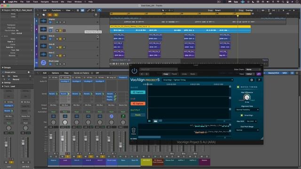Click the Lead track yellow audio region
301x169 pixels.
(180, 29)
